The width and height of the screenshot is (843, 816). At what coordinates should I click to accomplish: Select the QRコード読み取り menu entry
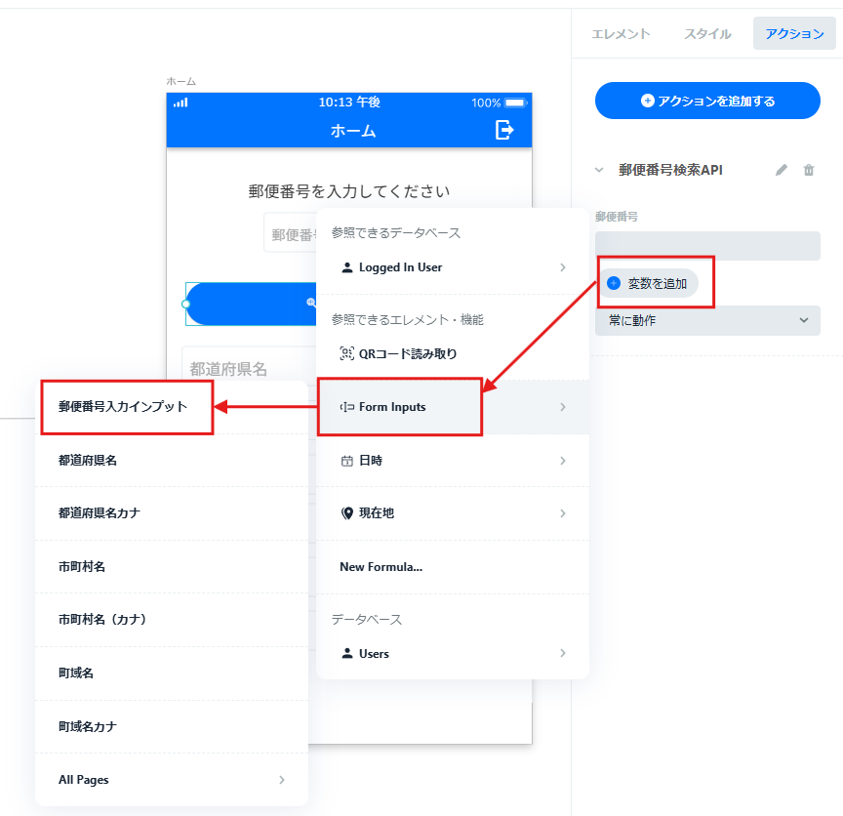[453, 353]
